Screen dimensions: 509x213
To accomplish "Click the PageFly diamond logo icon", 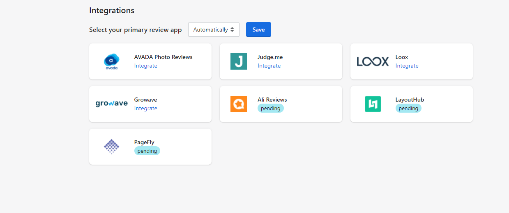I will tap(111, 146).
